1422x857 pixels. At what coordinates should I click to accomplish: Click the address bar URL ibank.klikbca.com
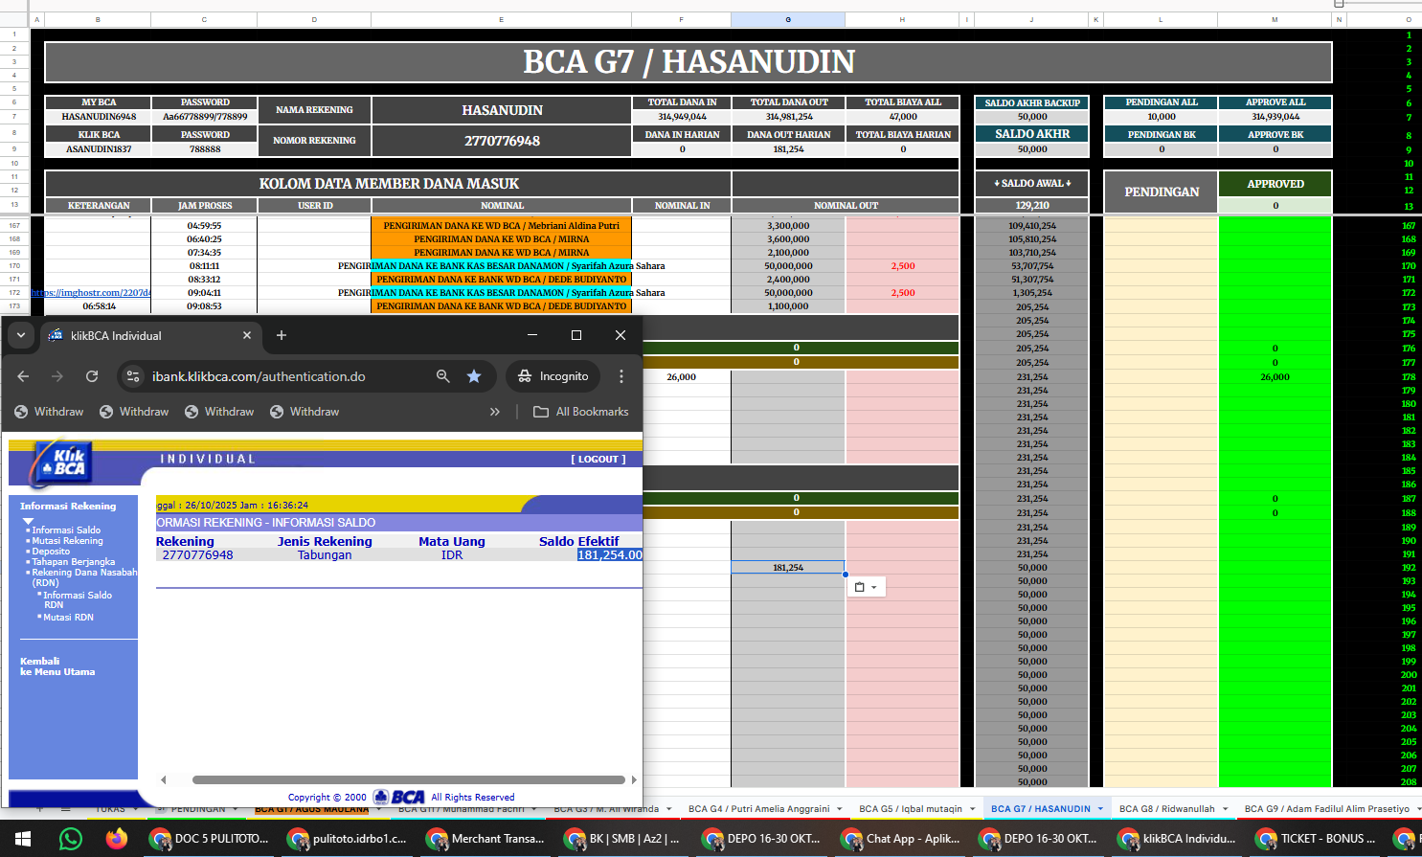tap(259, 376)
